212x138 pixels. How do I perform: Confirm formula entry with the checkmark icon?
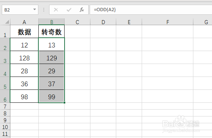click(69, 10)
